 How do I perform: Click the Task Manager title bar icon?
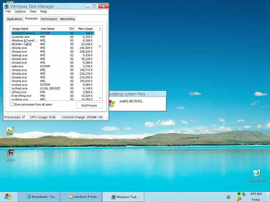(x=6, y=6)
